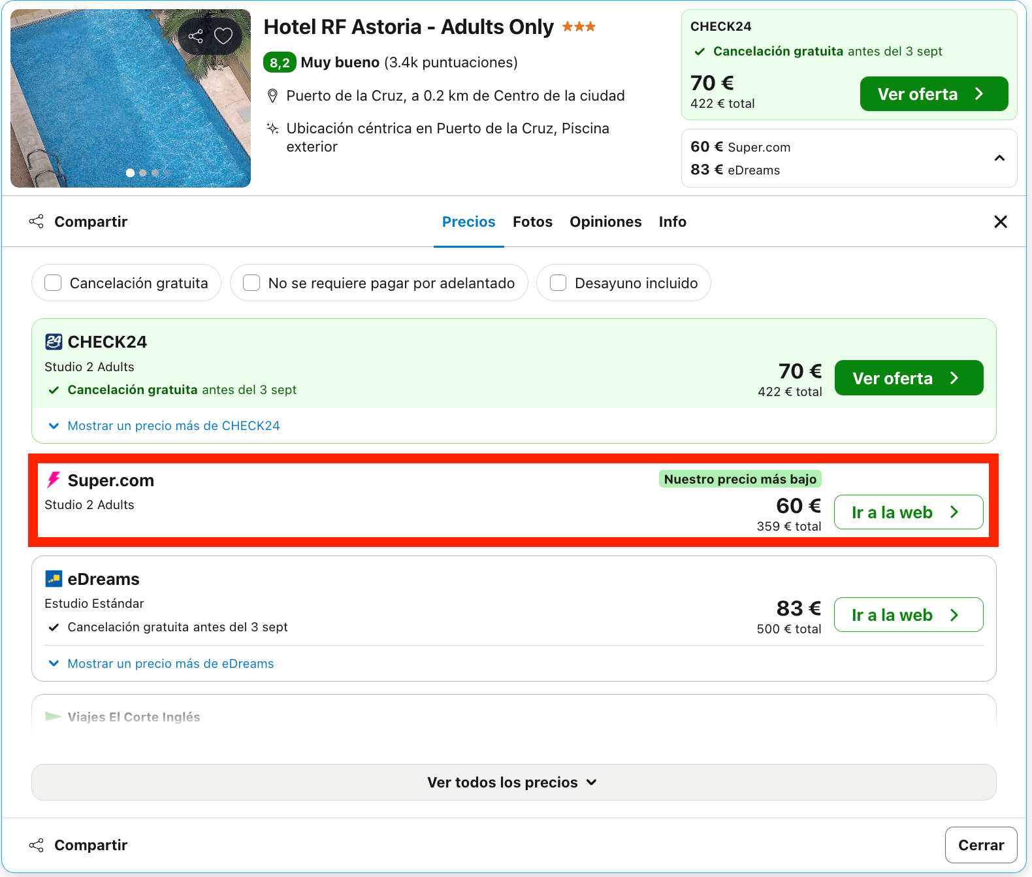Click the 500 € total text
The image size is (1032, 877).
(789, 629)
